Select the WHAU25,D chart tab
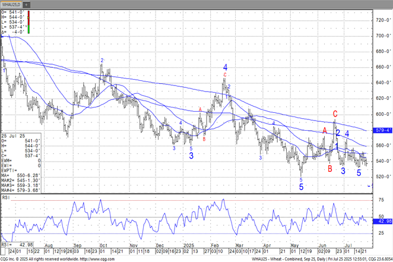 tap(12, 4)
